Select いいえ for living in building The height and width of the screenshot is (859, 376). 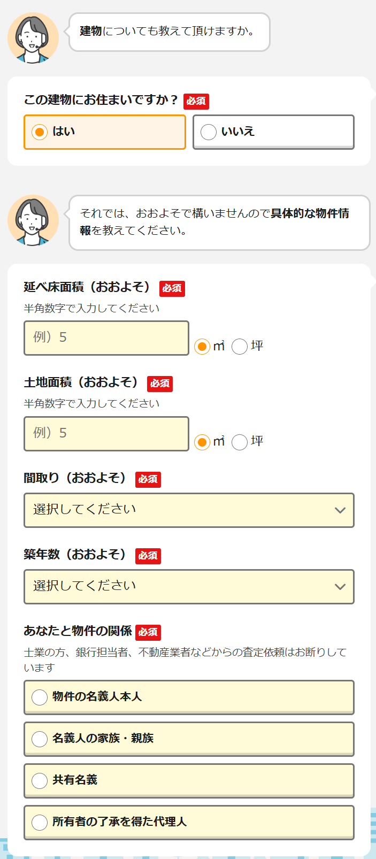point(273,132)
